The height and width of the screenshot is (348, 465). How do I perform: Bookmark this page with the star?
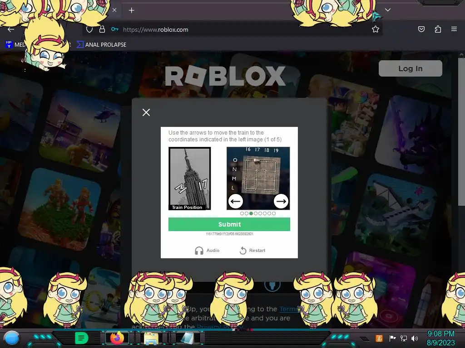376,29
